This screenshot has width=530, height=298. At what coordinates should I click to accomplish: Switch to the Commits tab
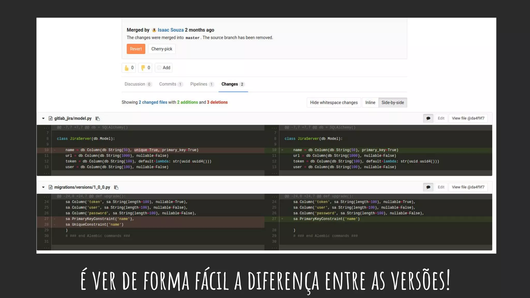[x=171, y=84]
